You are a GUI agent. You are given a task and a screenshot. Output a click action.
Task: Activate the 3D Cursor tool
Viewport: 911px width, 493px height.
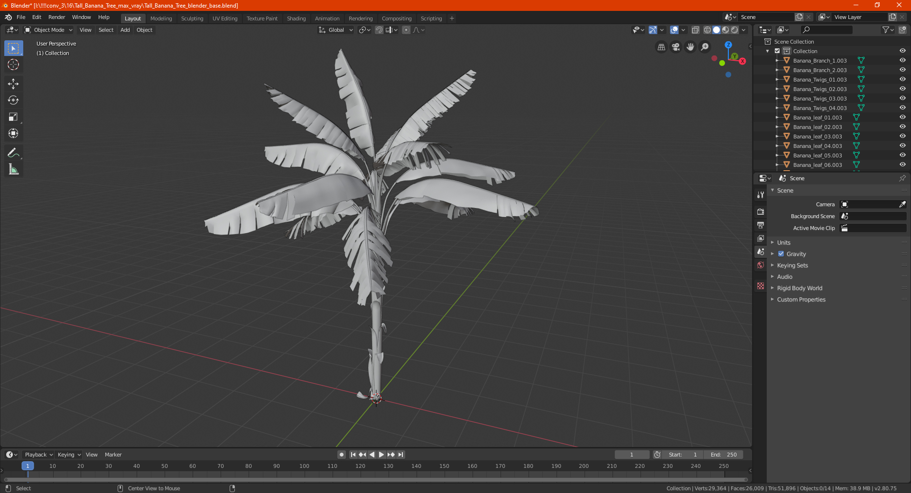13,65
